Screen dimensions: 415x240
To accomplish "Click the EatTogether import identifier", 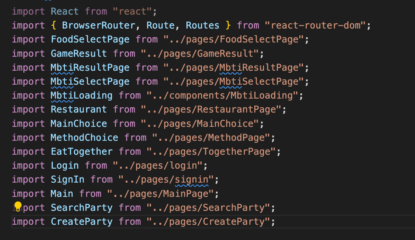I will pos(82,151).
